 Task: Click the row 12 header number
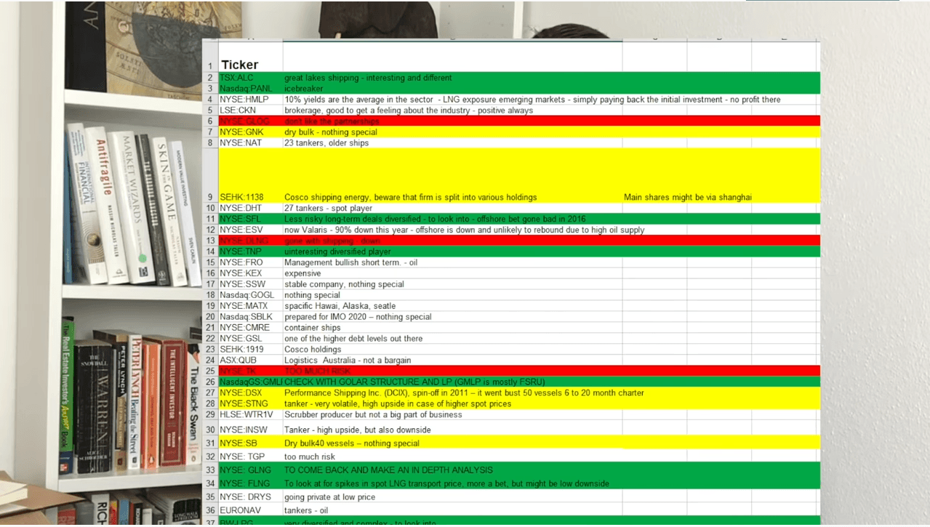coord(211,230)
